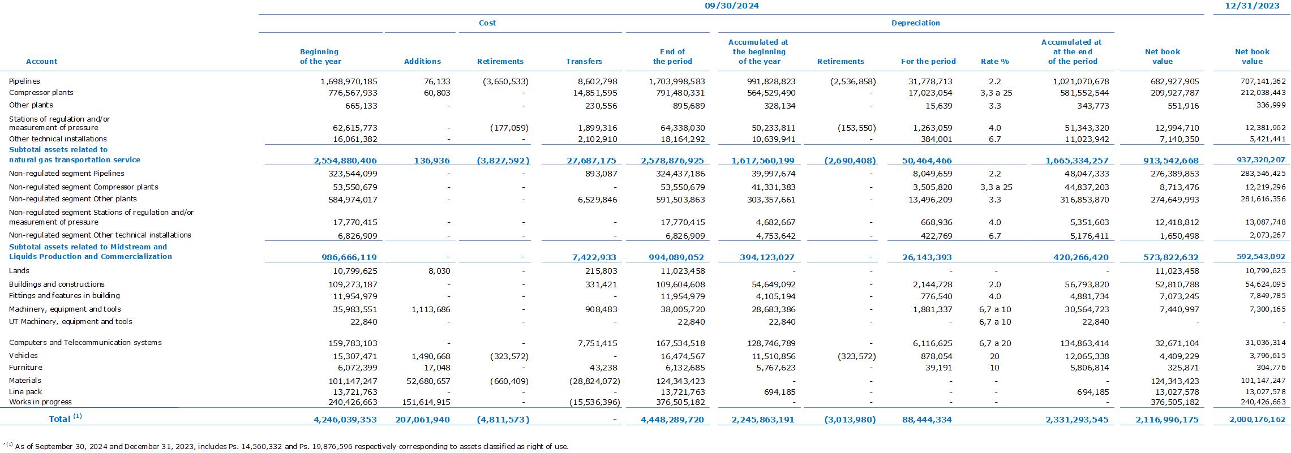
Task: Select the Pipelines row label
Action: point(24,81)
